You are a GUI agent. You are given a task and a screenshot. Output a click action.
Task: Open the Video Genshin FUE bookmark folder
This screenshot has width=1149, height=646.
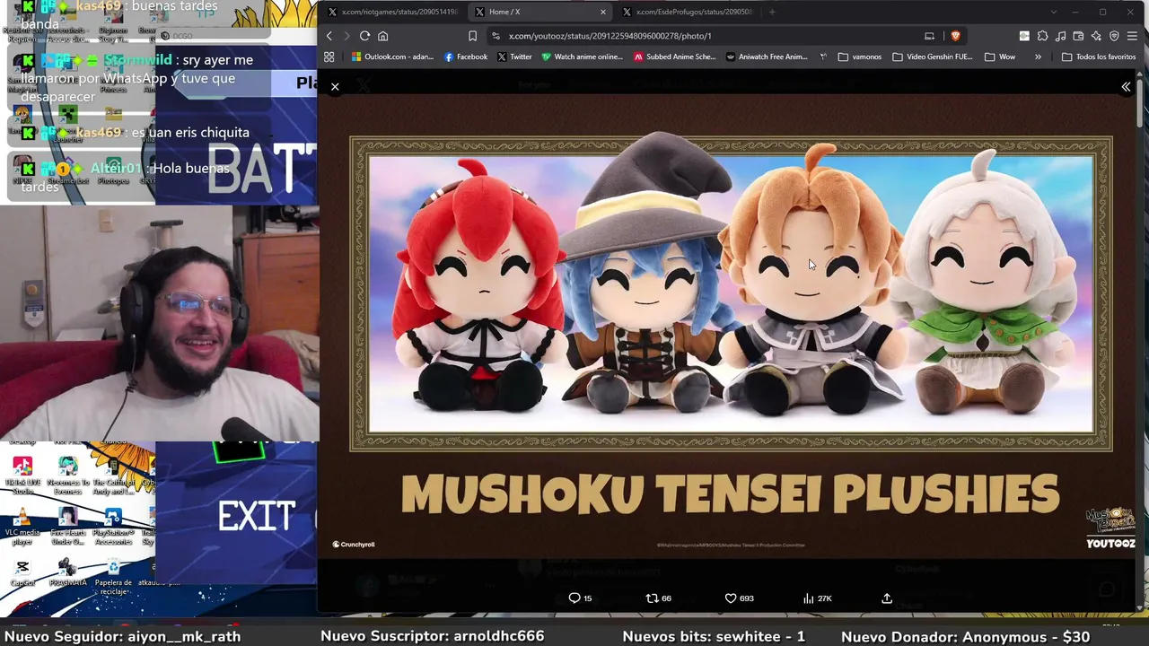[933, 57]
